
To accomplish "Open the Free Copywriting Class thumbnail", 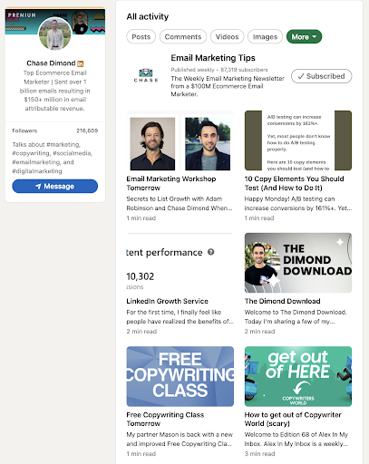I will click(x=180, y=376).
